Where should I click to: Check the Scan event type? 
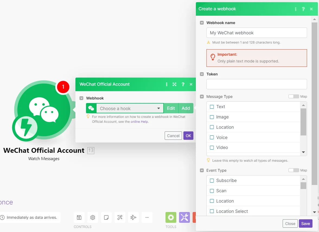point(212,191)
